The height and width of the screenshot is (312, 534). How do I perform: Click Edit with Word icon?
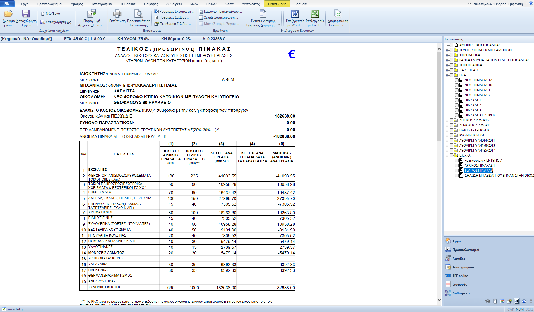295,14
